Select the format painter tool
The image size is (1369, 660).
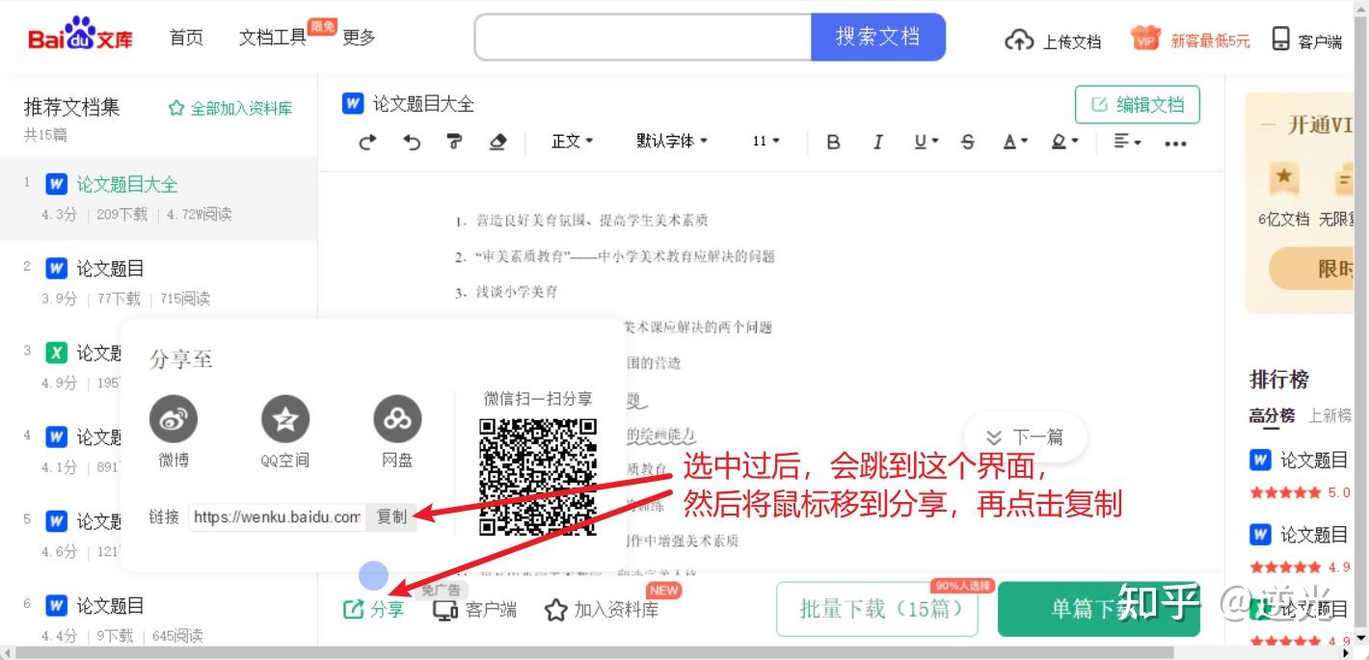(x=454, y=142)
